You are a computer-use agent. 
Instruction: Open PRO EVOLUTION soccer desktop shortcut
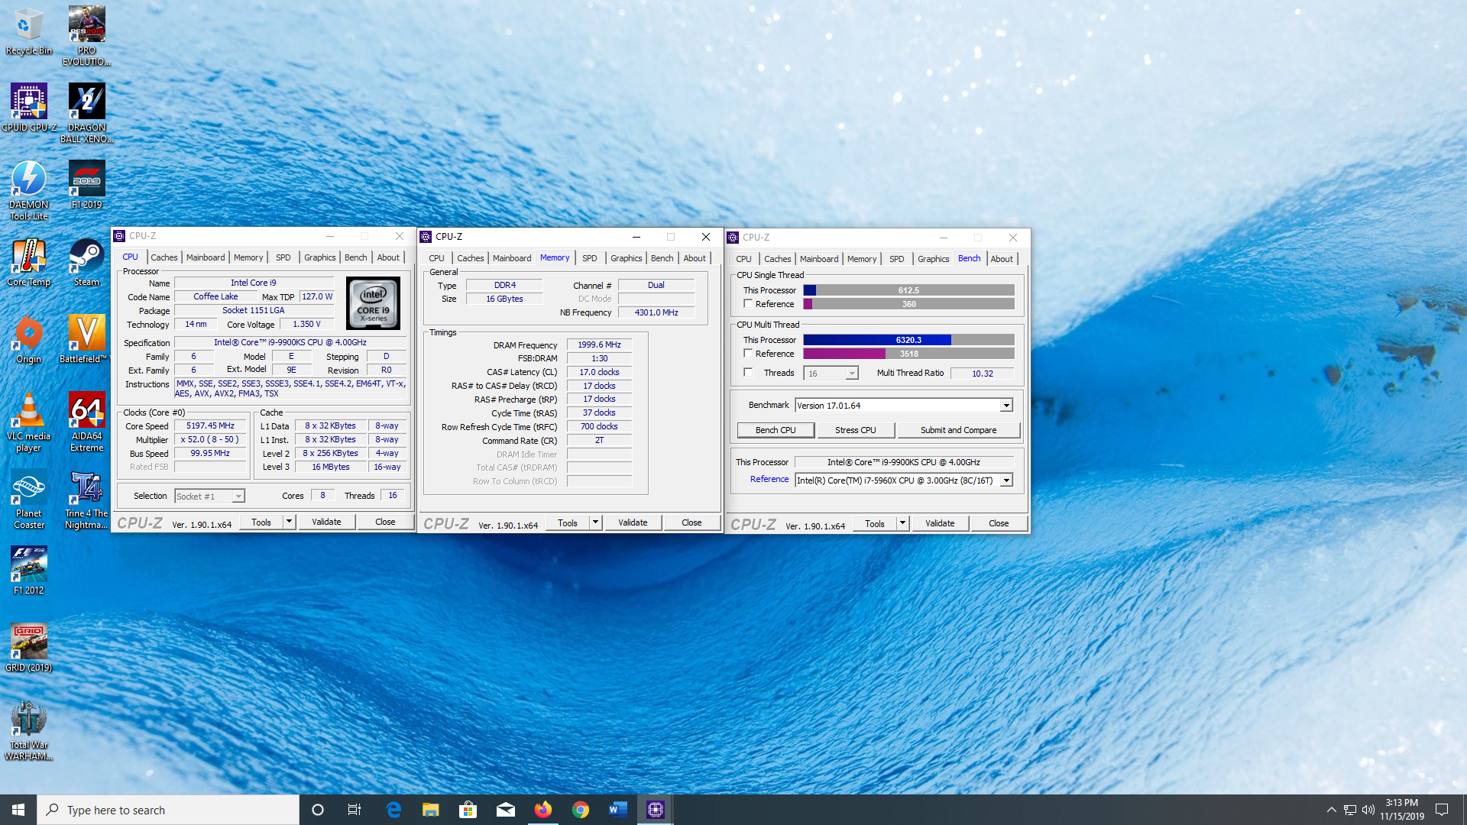tap(86, 36)
